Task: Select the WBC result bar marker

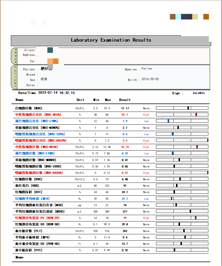Action: [188, 108]
